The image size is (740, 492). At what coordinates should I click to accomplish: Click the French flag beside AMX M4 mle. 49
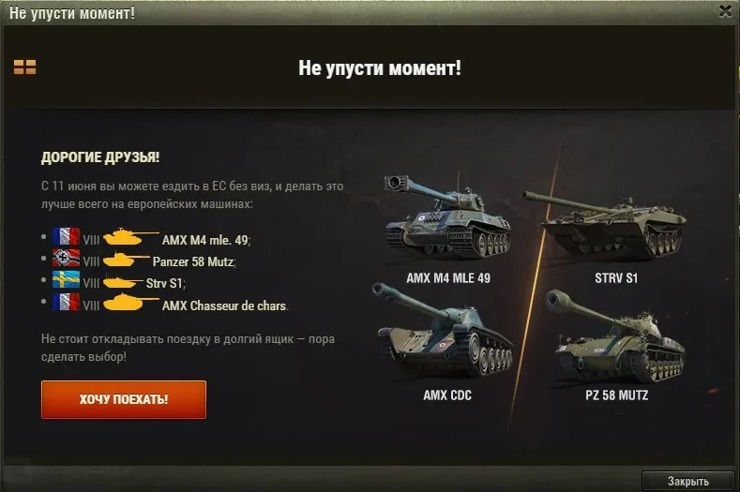tap(66, 237)
